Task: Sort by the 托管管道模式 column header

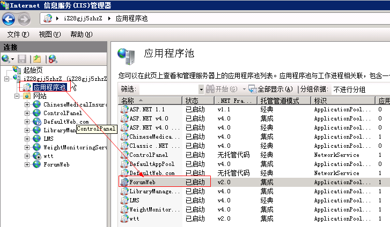Action: [x=284, y=101]
